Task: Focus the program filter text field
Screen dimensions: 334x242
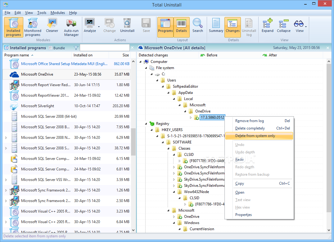Action: [x=105, y=48]
